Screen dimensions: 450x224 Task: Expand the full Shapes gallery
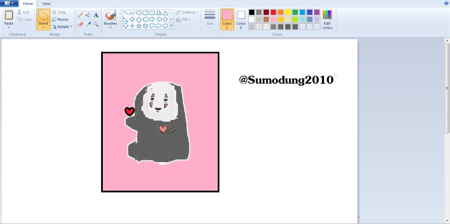click(172, 26)
